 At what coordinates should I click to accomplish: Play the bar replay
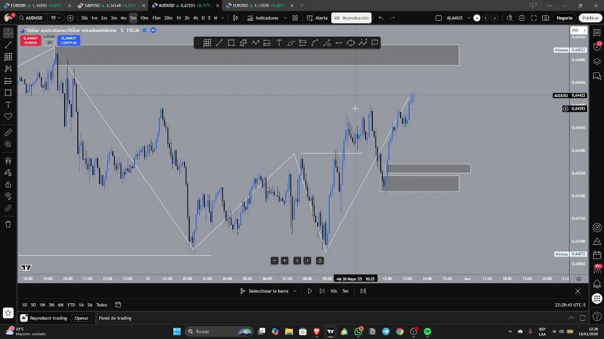pos(310,291)
